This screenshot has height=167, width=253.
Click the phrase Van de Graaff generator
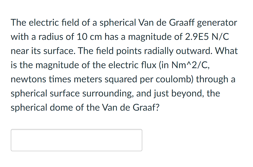(x=187, y=23)
